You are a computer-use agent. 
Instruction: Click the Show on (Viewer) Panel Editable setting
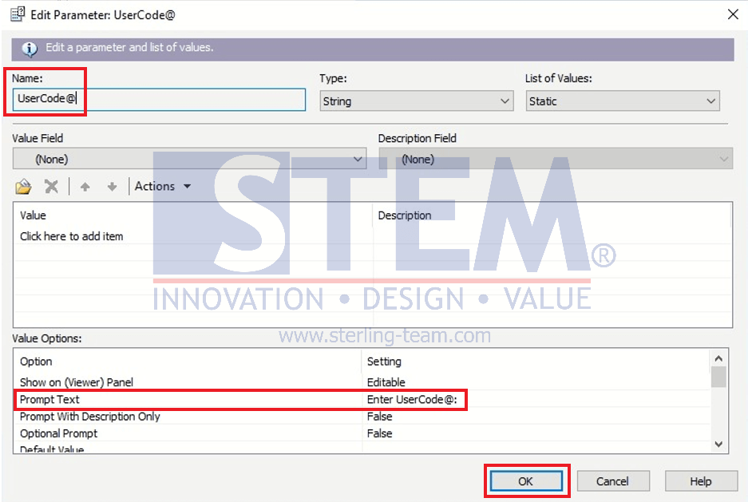click(x=386, y=382)
